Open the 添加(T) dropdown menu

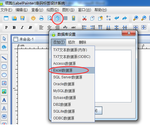coord(59,42)
